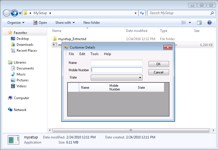This screenshot has width=218, height=150.
Task: Open the File menu in Customer Details
Action: pyautogui.click(x=72, y=54)
